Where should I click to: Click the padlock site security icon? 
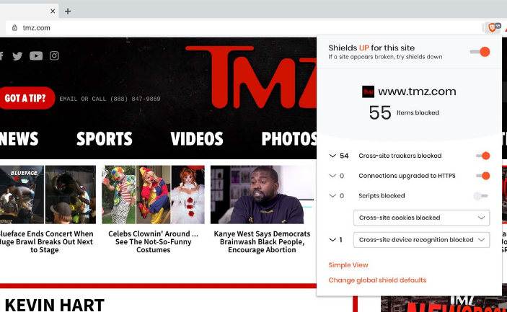(14, 28)
